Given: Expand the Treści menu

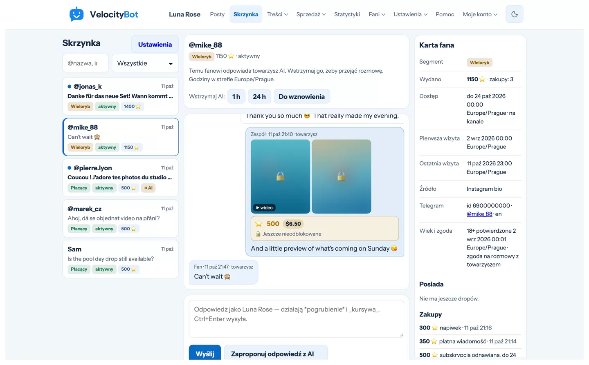Looking at the screenshot, I should coord(278,14).
